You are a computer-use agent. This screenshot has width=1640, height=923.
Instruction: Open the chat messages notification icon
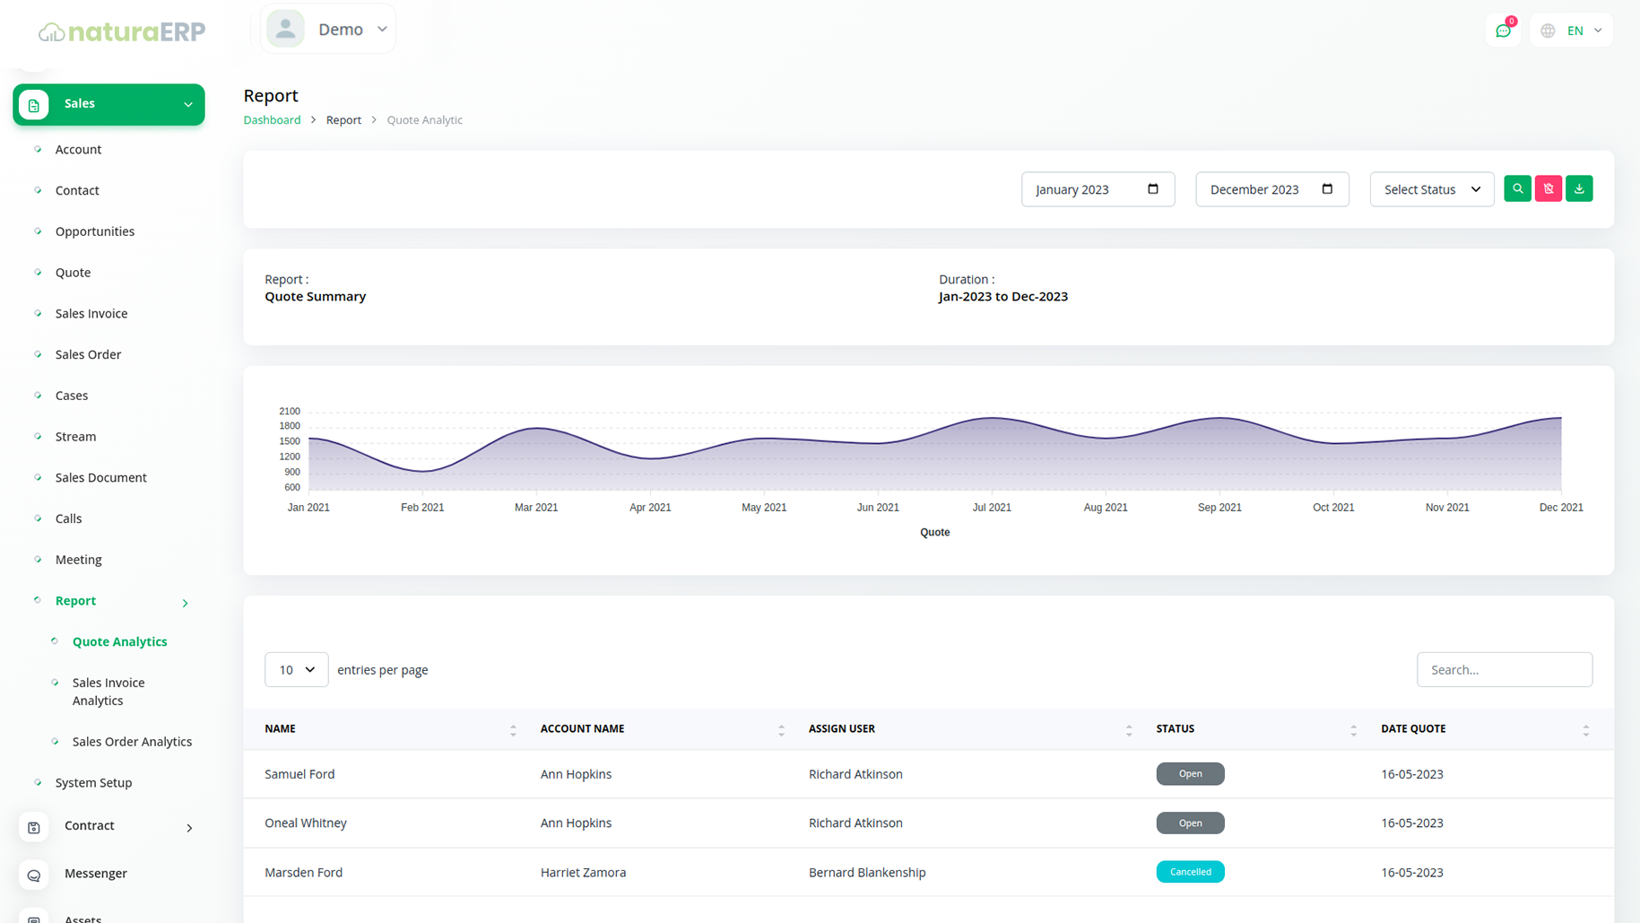1503,30
